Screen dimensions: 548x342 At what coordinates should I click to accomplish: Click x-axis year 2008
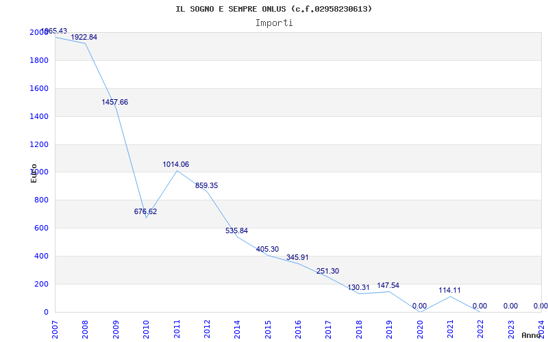86,330
